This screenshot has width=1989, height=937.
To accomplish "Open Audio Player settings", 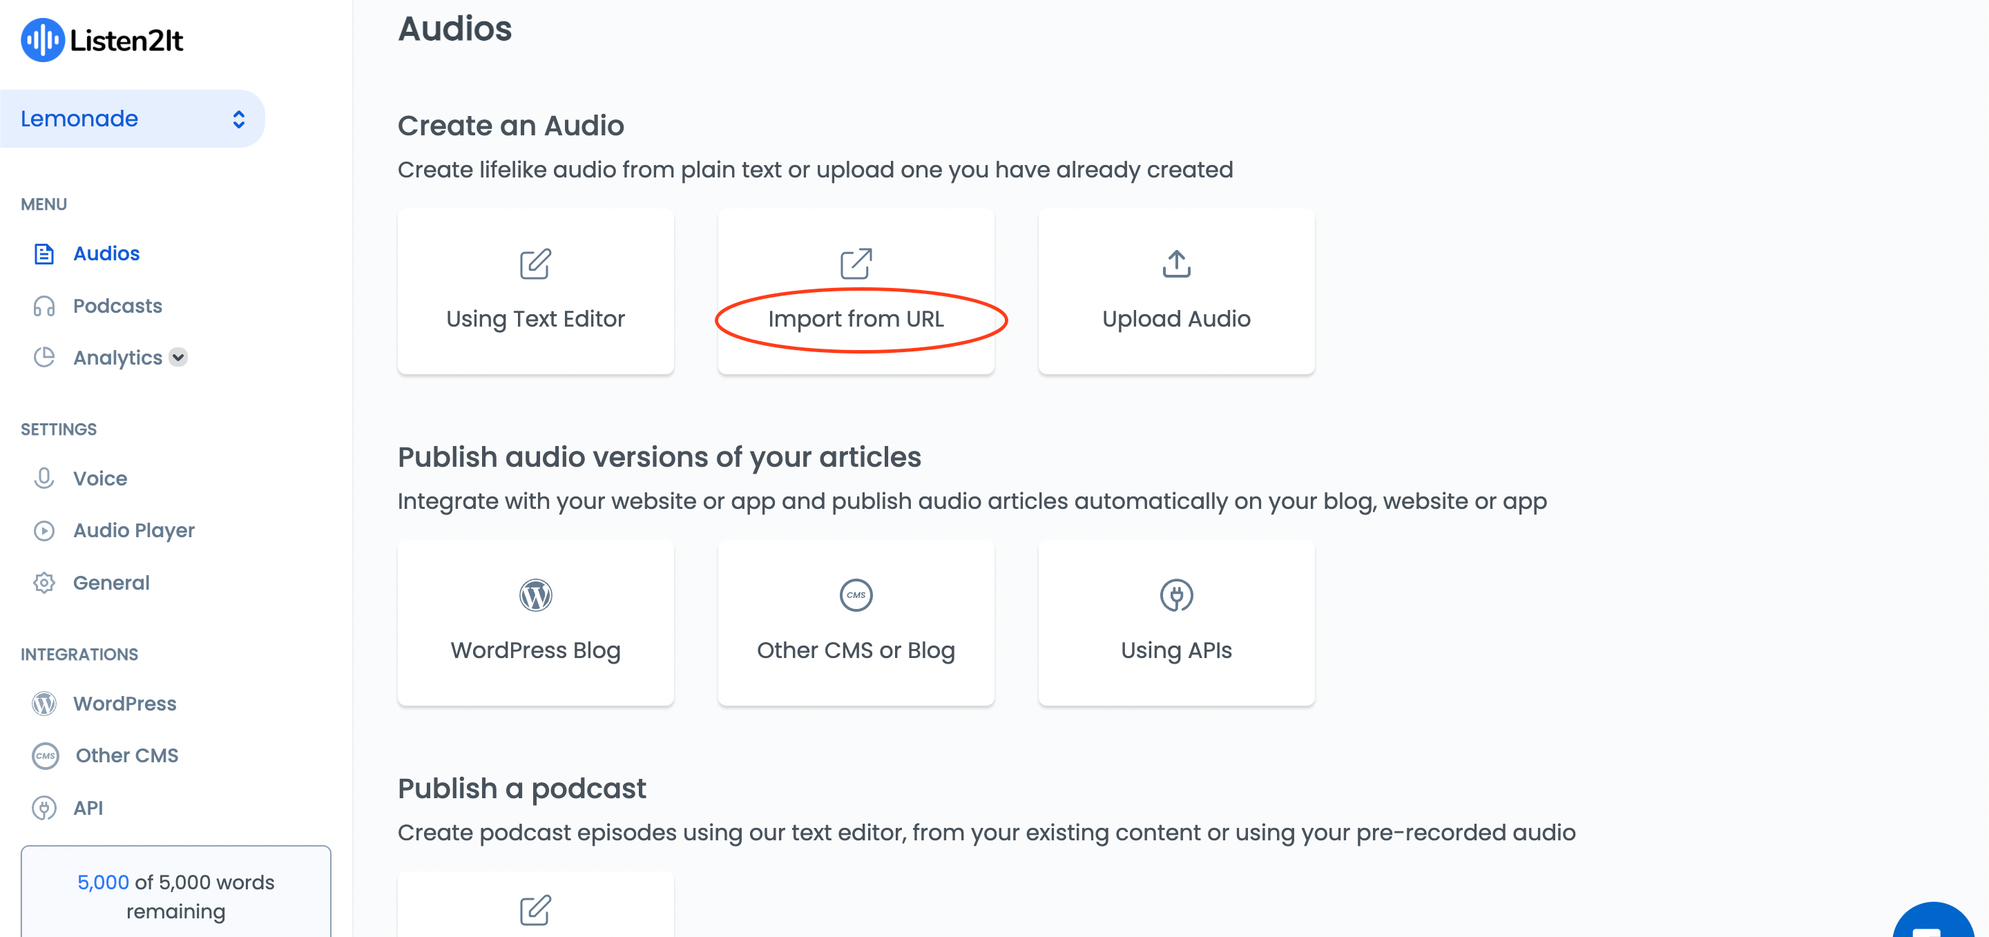I will pyautogui.click(x=133, y=531).
